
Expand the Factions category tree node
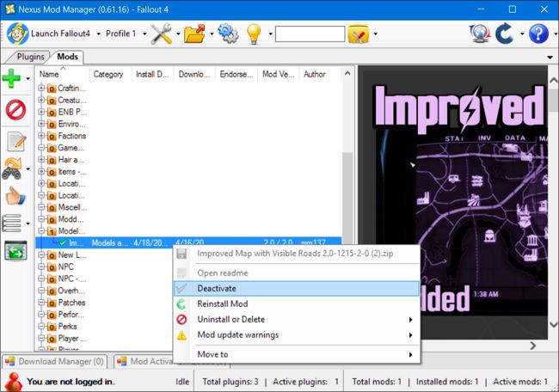point(42,136)
